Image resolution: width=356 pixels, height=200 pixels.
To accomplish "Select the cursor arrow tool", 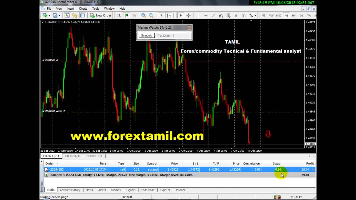I will point(181,16).
